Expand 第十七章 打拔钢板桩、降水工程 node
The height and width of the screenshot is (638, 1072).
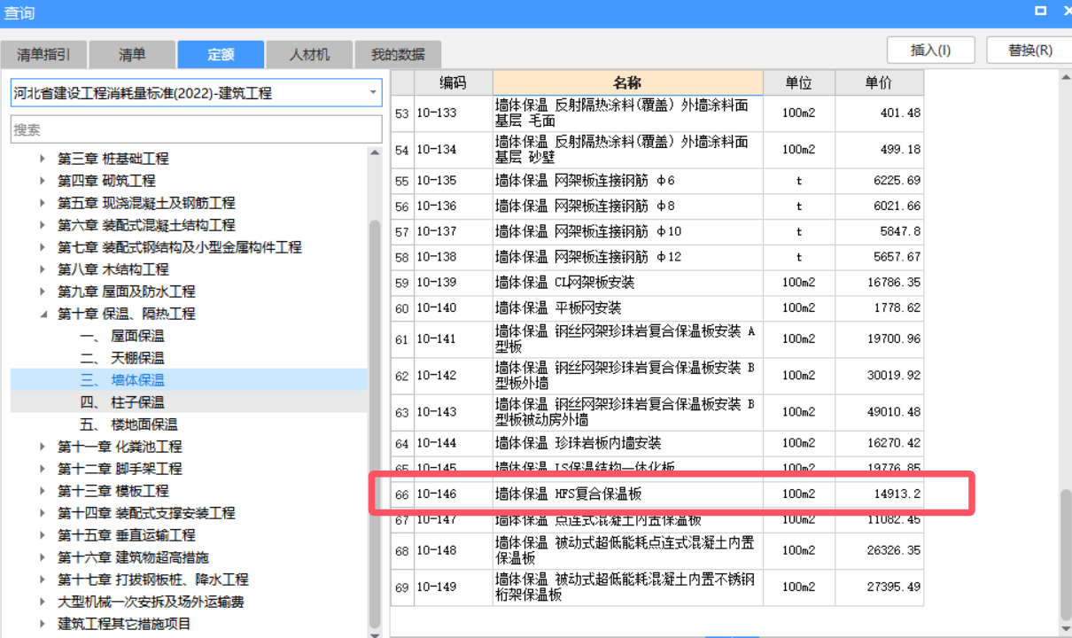(43, 580)
